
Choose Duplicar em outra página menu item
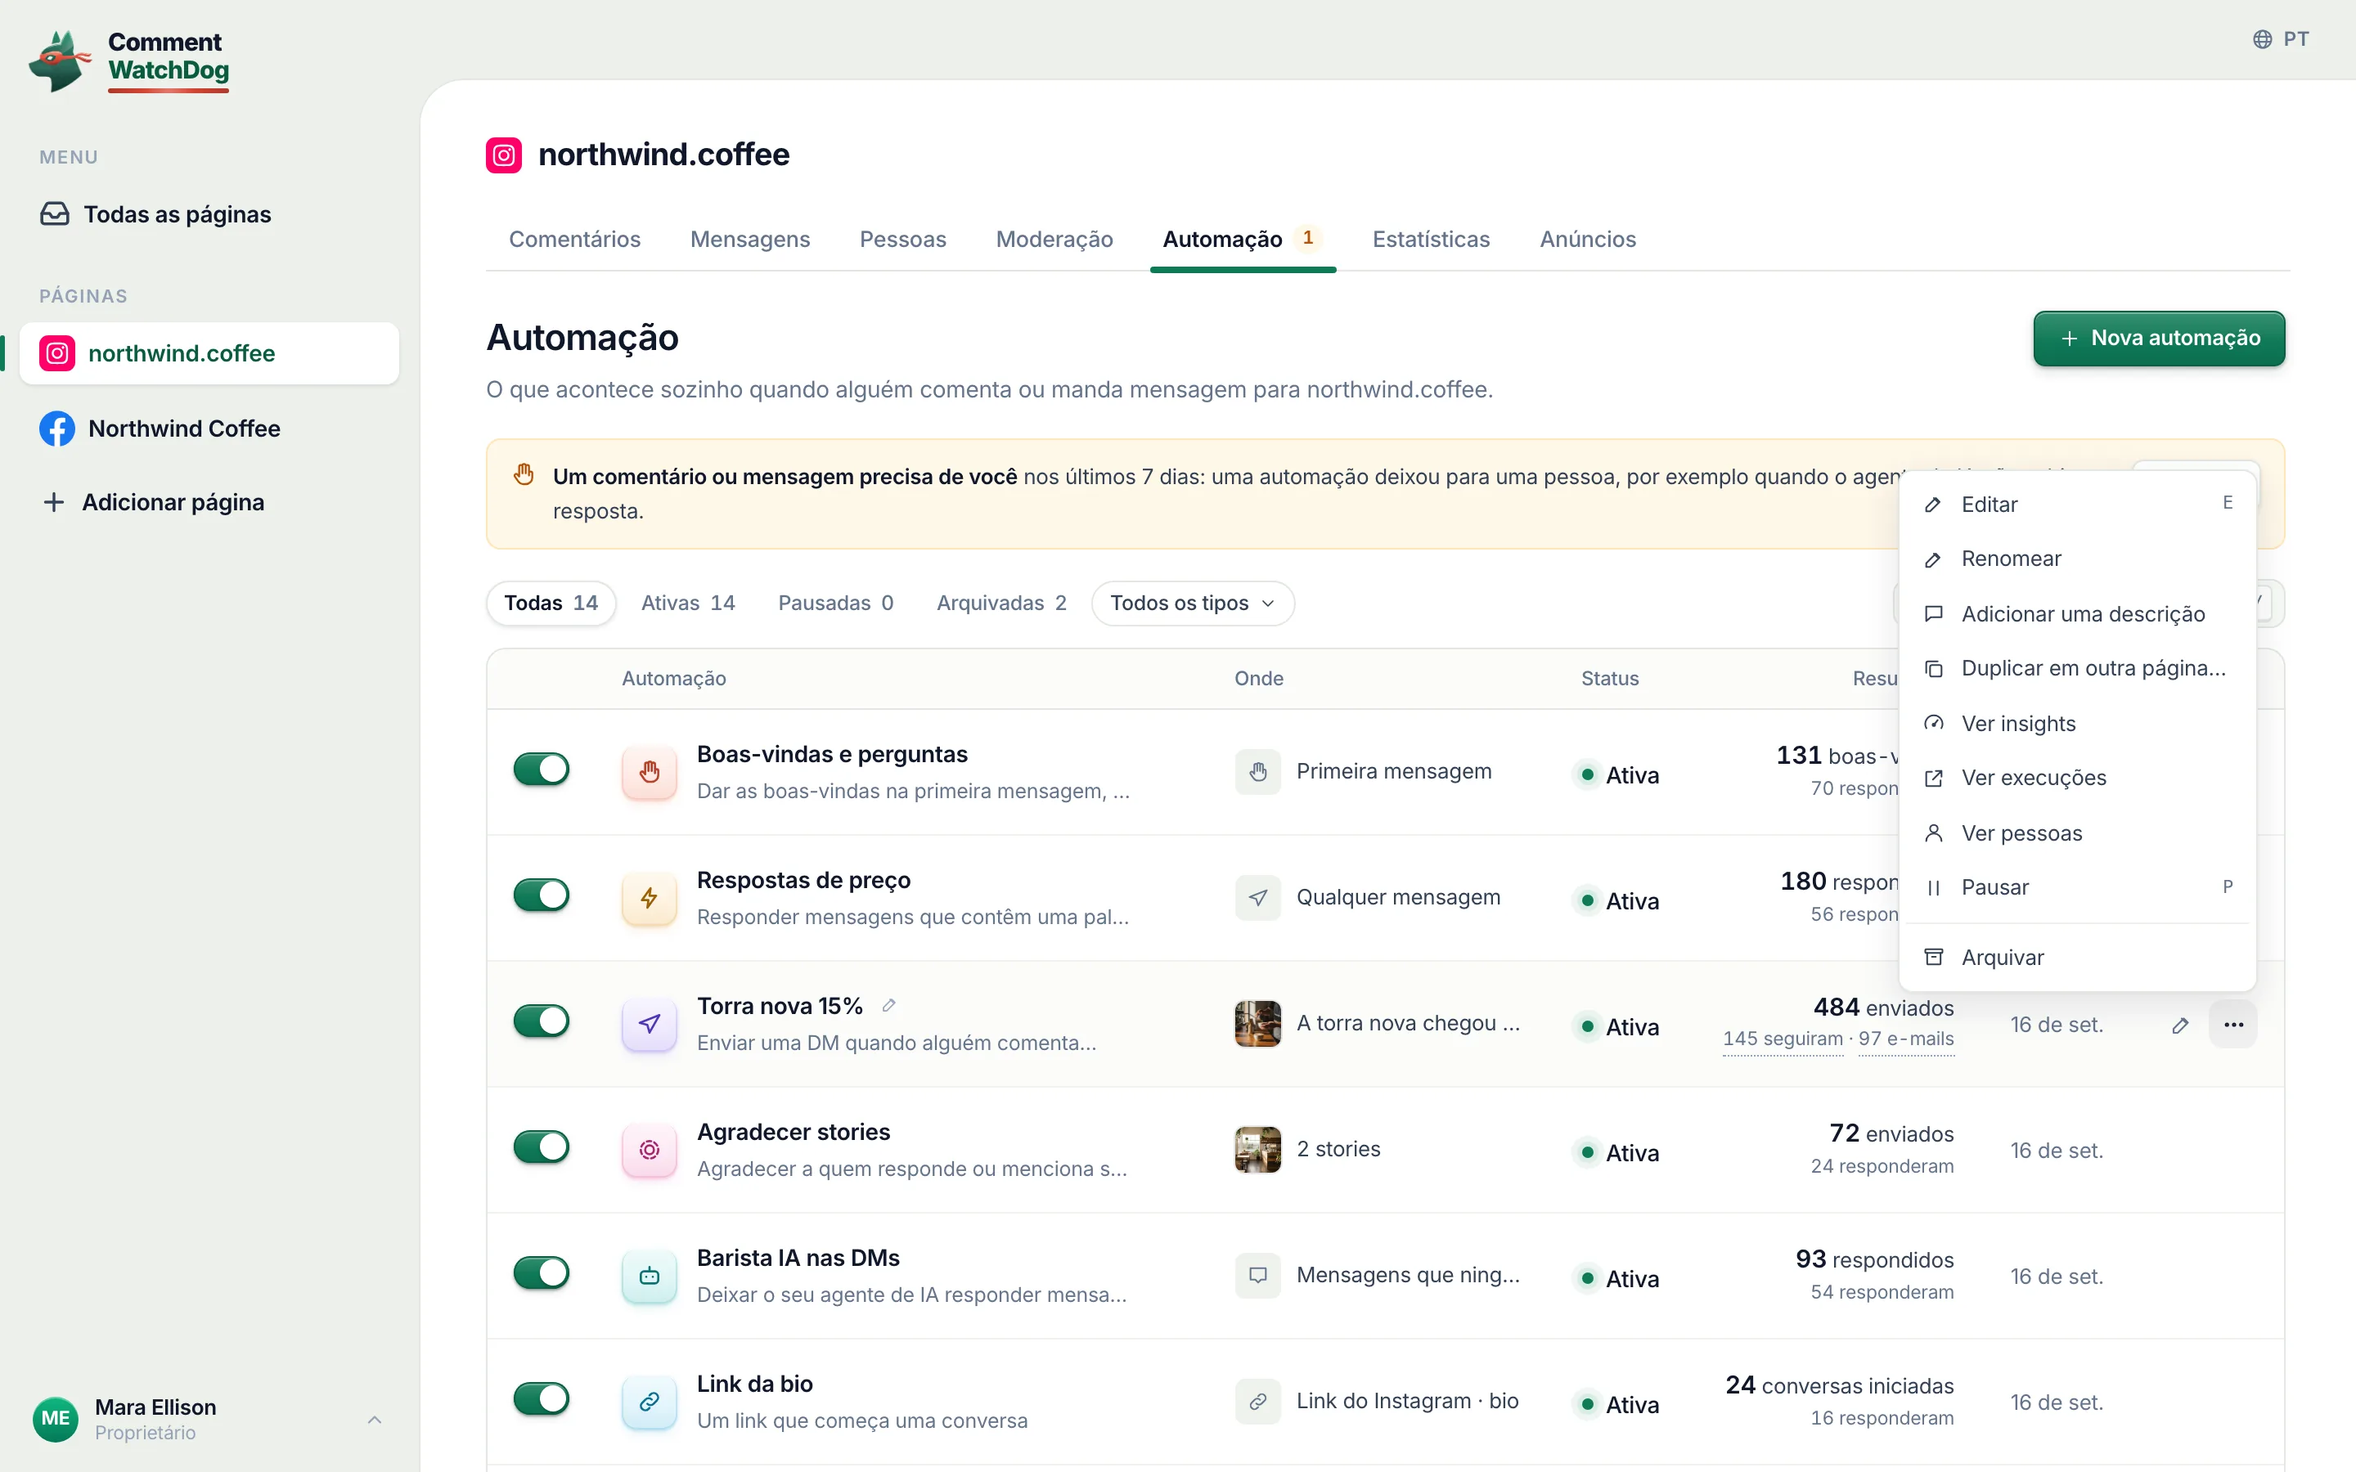[2078, 669]
